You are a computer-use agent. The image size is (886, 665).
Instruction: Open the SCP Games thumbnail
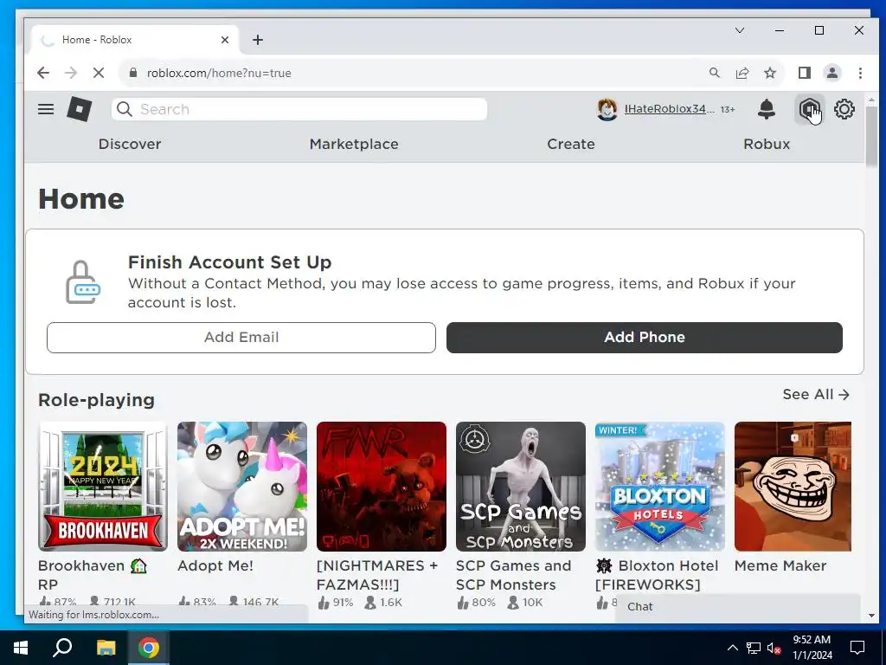[520, 487]
